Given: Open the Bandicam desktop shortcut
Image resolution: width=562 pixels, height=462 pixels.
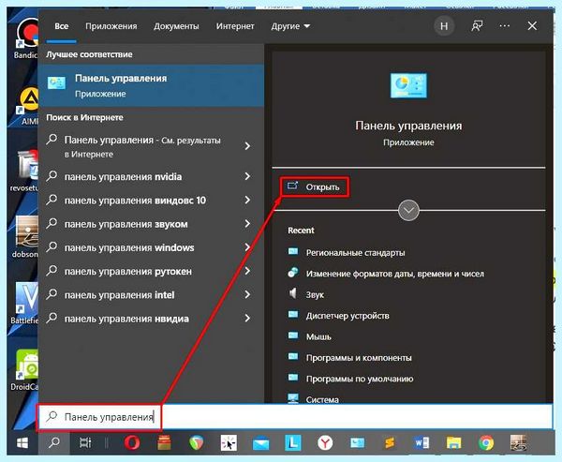Looking at the screenshot, I should click(x=25, y=38).
